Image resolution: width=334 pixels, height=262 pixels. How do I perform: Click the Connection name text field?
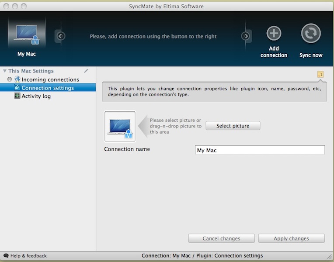point(260,150)
